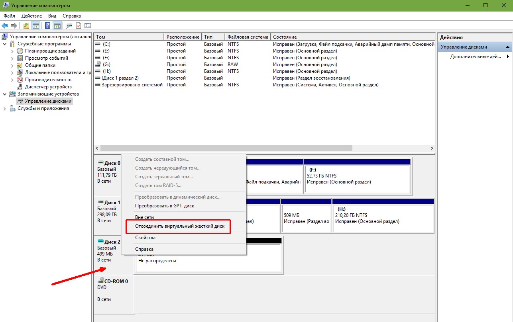The height and width of the screenshot is (322, 513).
Task: Expand the Просмотр событий node arrow
Action: (x=12, y=58)
